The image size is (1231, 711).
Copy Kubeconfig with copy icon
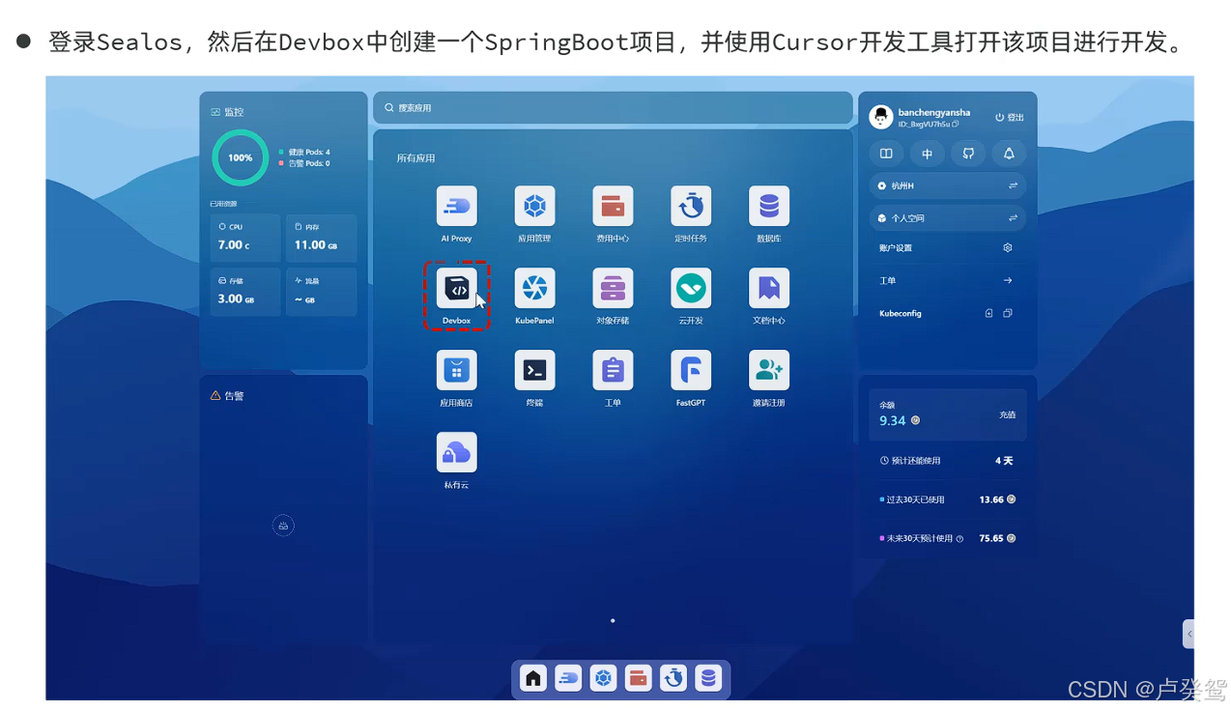coord(1008,313)
